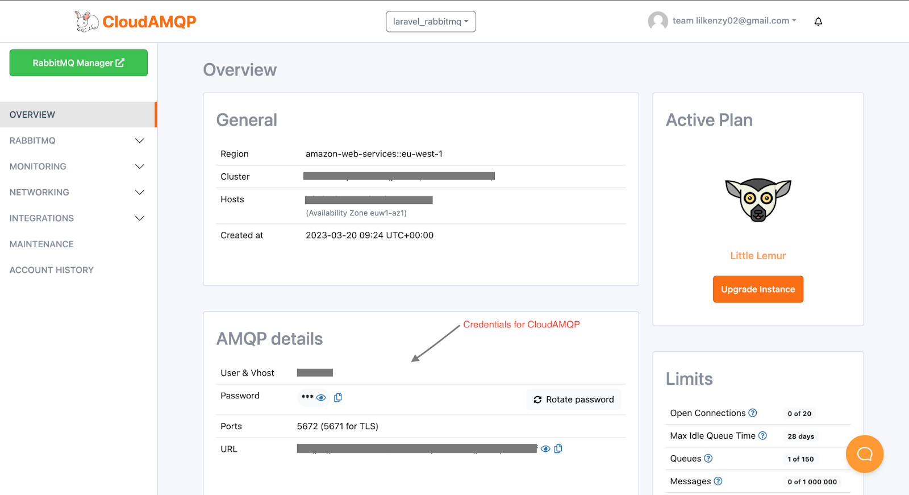This screenshot has height=495, width=909.
Task: Click the Overview page heading
Action: point(240,70)
